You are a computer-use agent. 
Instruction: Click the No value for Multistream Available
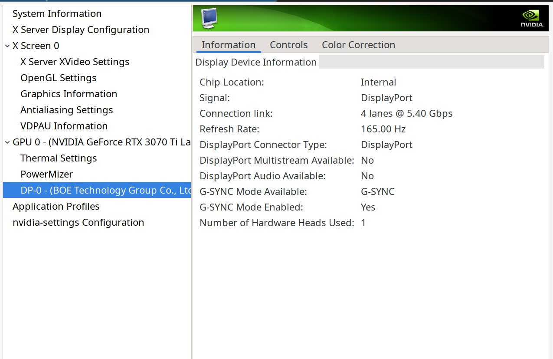point(367,160)
